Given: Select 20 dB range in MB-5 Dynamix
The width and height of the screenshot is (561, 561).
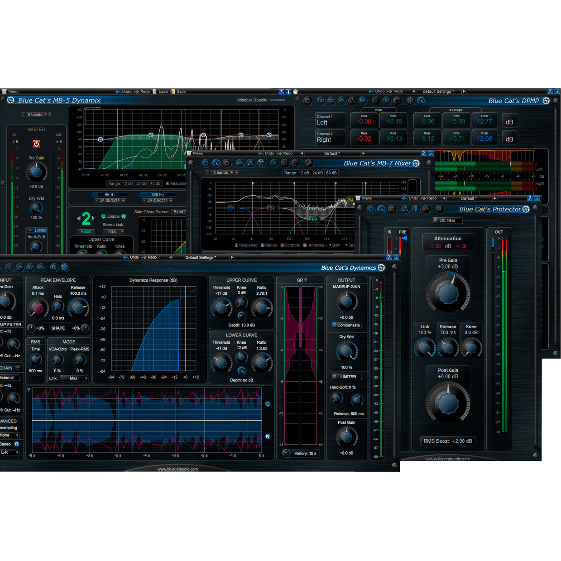Looking at the screenshot, I should pos(142,183).
